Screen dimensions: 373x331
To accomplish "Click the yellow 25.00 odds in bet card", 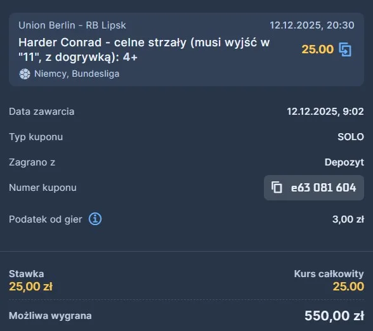I will (318, 49).
